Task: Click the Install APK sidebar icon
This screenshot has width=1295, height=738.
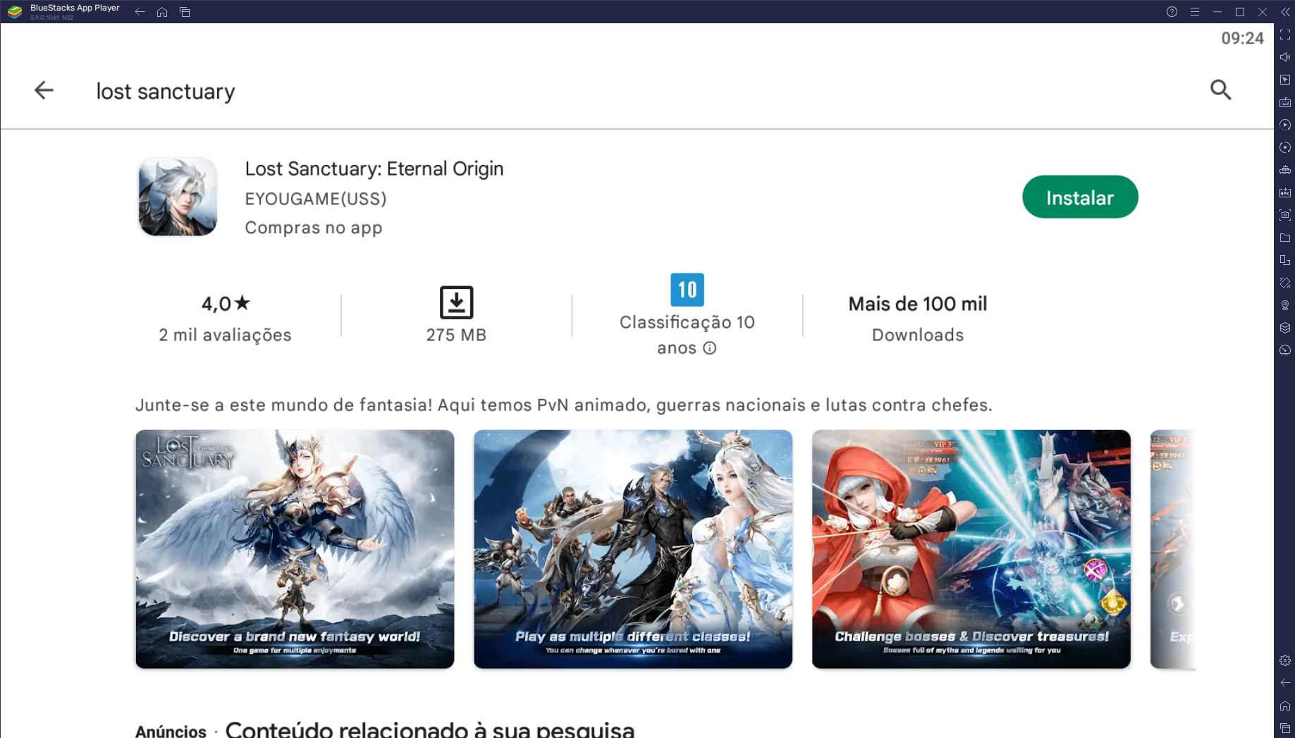Action: point(1285,192)
